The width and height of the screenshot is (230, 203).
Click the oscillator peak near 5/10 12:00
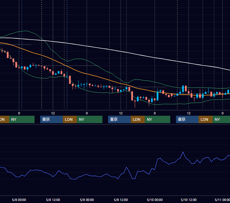(183, 152)
